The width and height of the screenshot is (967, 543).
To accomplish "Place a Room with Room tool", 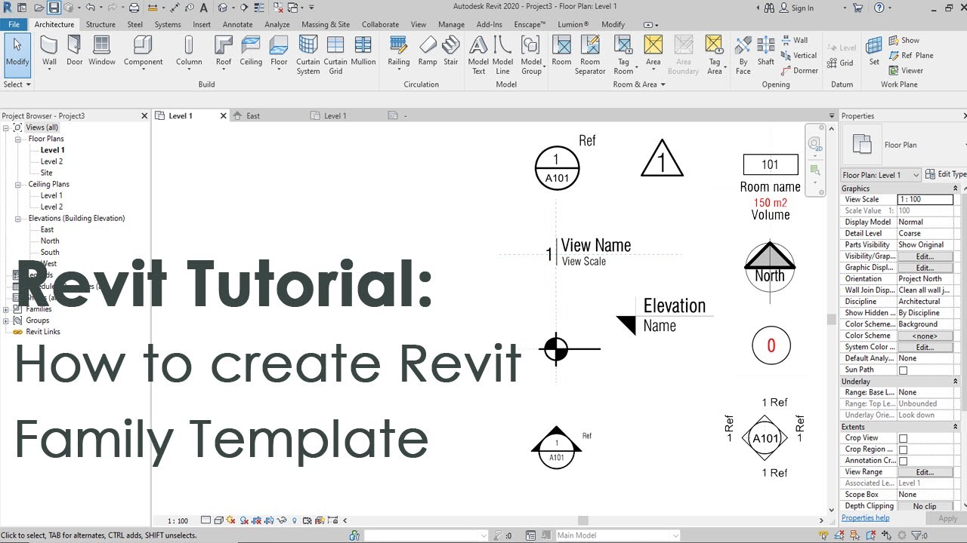I will pyautogui.click(x=561, y=52).
